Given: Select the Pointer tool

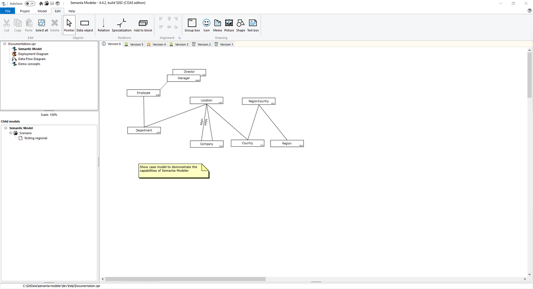Looking at the screenshot, I should [x=69, y=25].
